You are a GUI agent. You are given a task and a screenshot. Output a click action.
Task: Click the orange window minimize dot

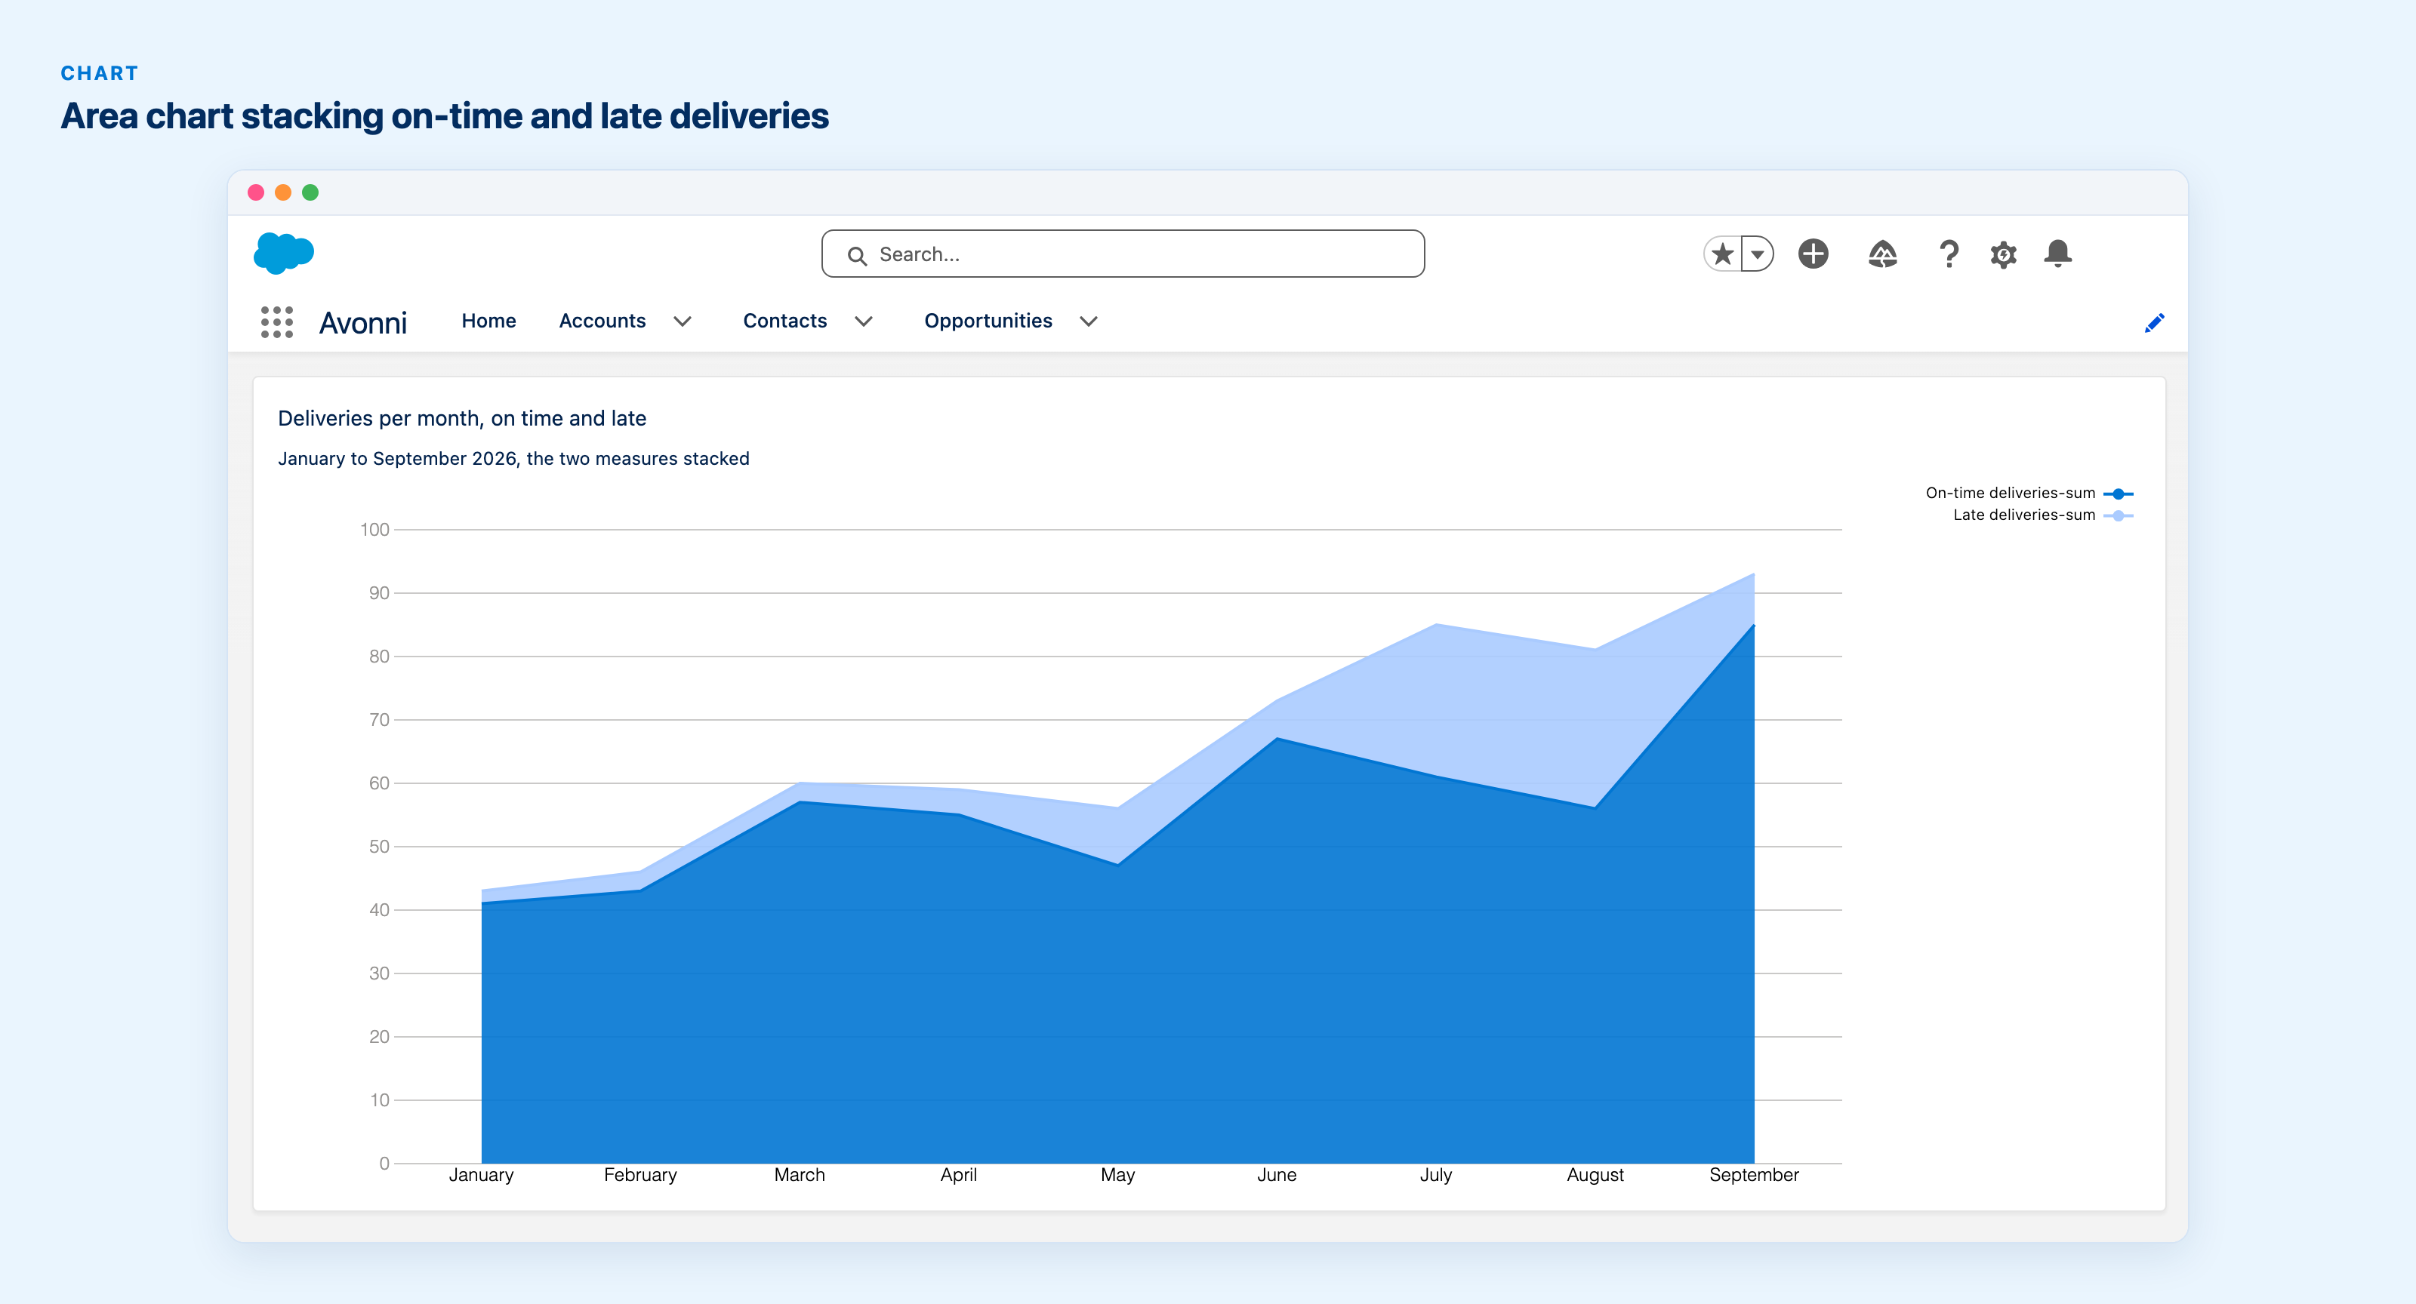tap(282, 192)
